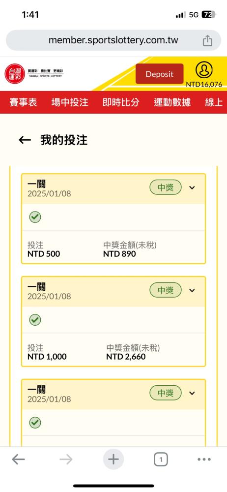Open the 賽事表 menu tab
The image size is (227, 492).
click(23, 102)
